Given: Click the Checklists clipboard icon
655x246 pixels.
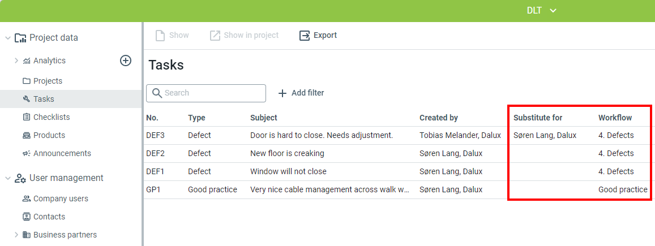Looking at the screenshot, I should (x=26, y=117).
